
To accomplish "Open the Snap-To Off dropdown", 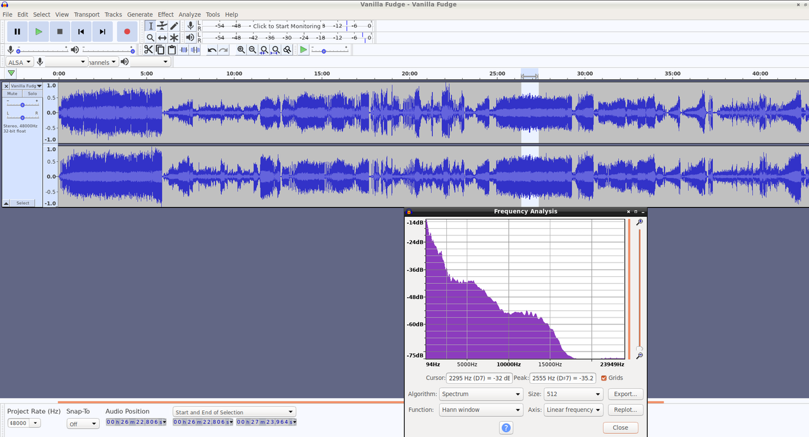I will pyautogui.click(x=83, y=424).
